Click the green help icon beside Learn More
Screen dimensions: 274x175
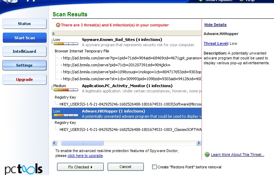point(207,155)
